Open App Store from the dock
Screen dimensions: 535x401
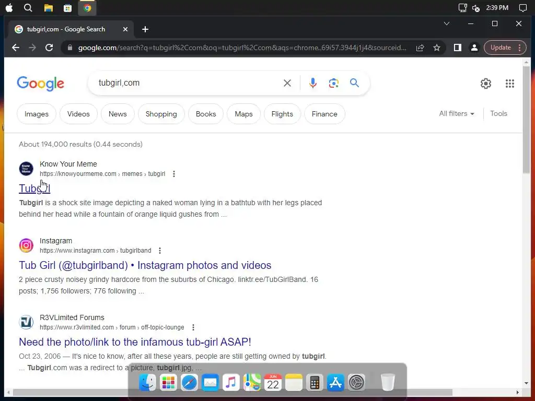[336, 382]
